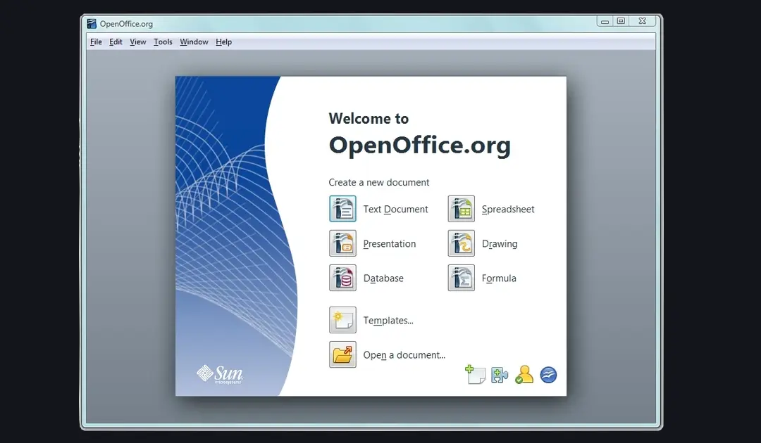Screen dimensions: 761x443
Task: Click the Open a document... label
Action: tap(404, 355)
